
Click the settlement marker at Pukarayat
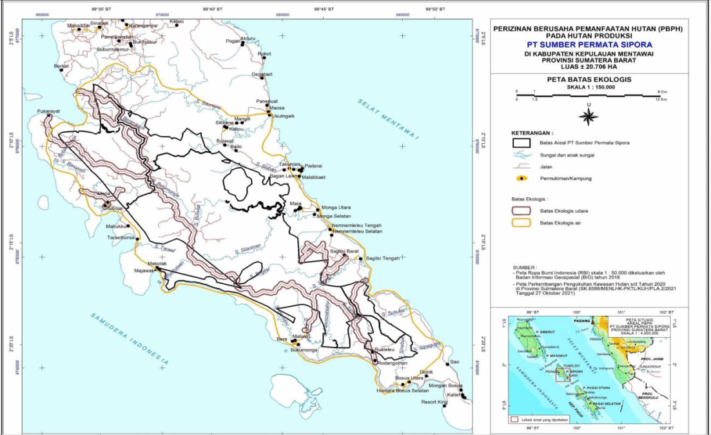[x=48, y=116]
